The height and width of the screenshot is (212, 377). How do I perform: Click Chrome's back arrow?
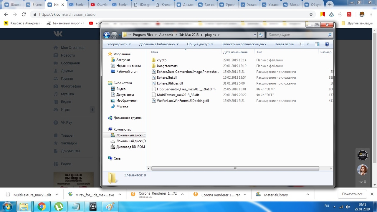(6, 14)
